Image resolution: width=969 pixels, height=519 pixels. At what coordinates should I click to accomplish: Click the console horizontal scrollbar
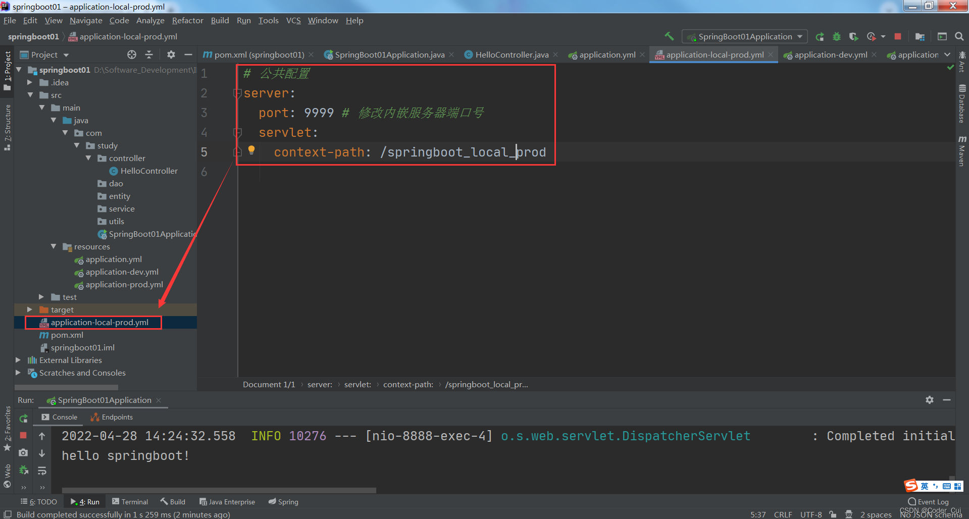(219, 490)
